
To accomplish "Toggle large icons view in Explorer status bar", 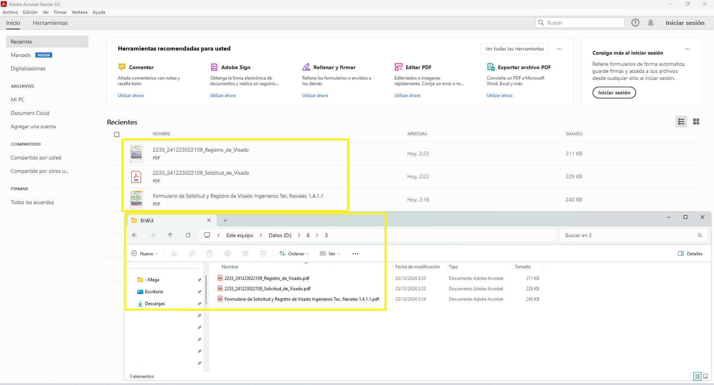I will tap(705, 376).
